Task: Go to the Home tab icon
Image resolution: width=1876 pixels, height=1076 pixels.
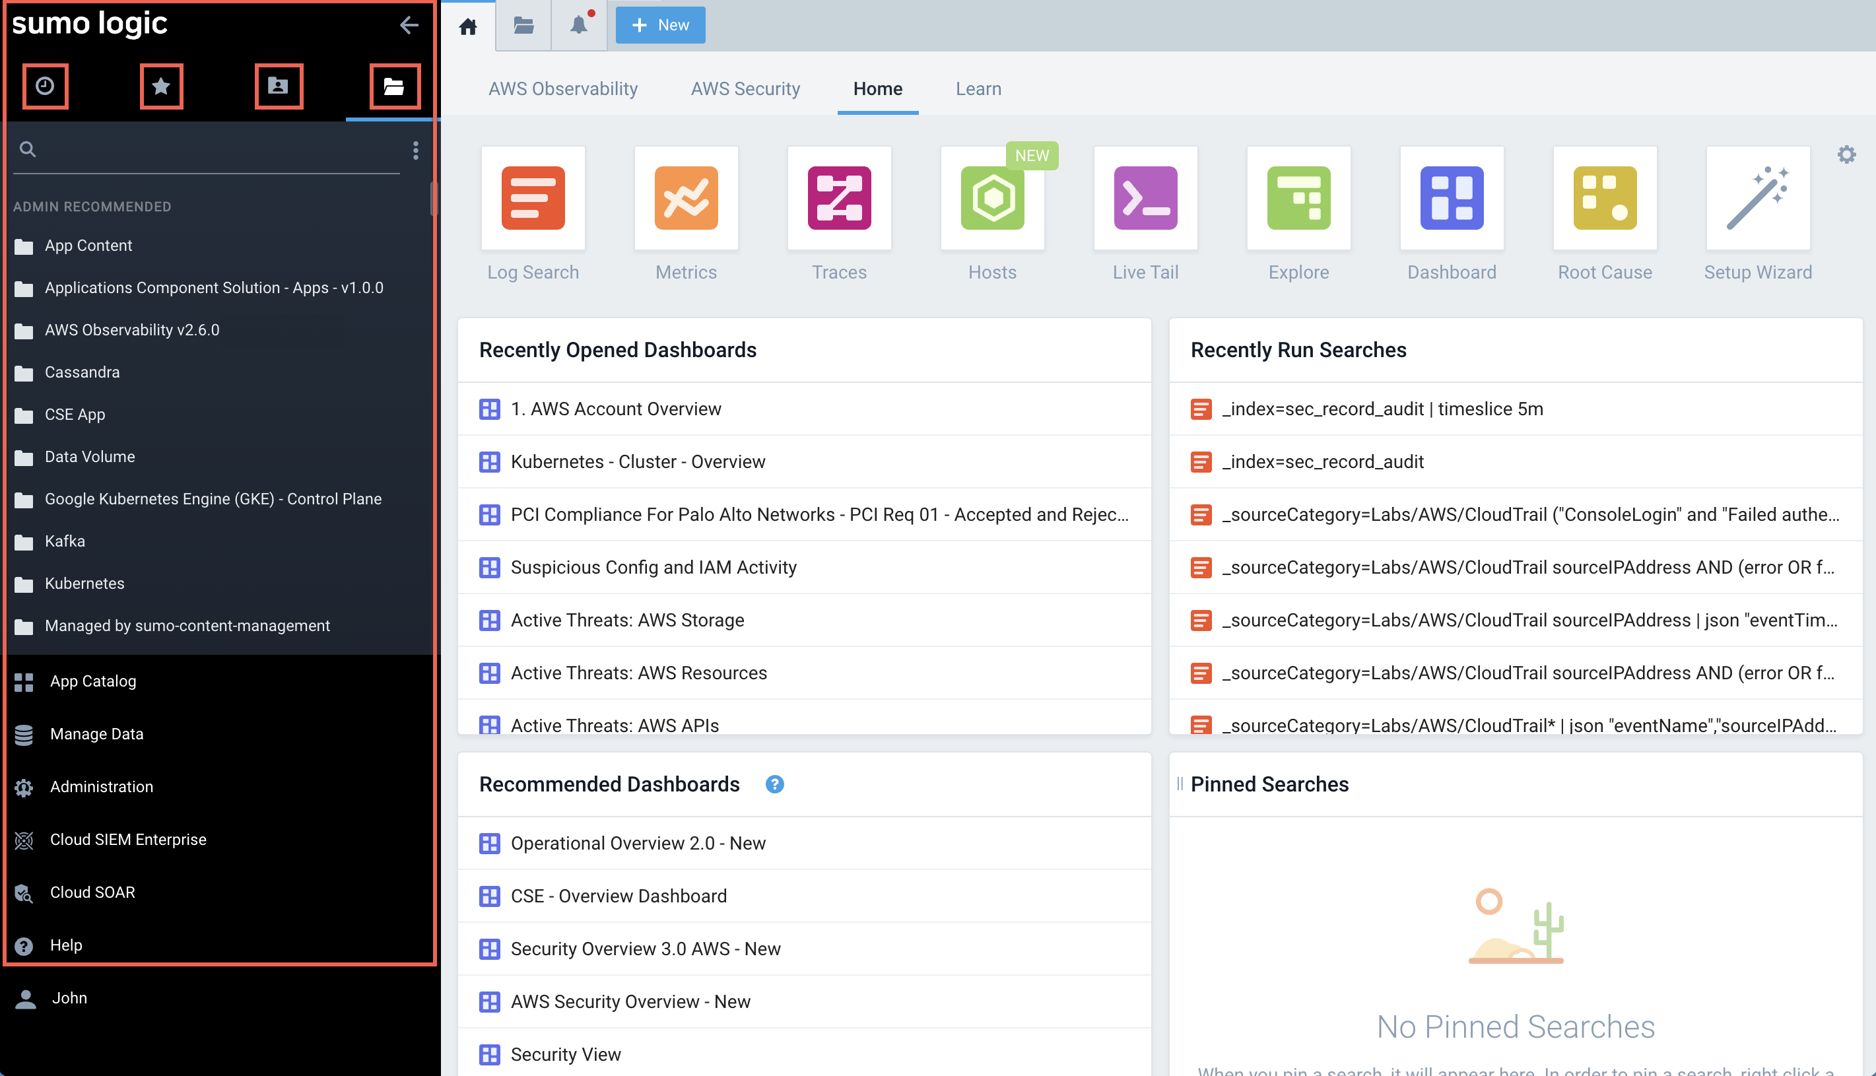Action: (x=468, y=26)
